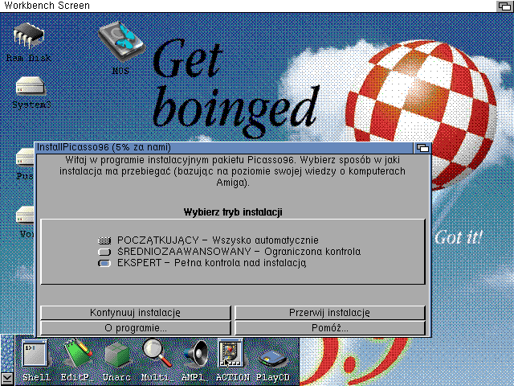Open EditP notepad dock icon
Viewport: 514px width, 386px height.
77,354
